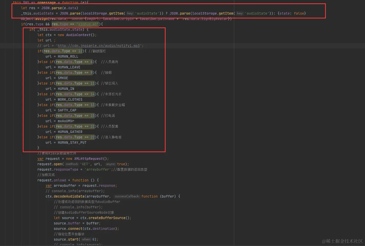
Task: Click the 'successCallback:' parameter hint
Action: click(x=127, y=196)
